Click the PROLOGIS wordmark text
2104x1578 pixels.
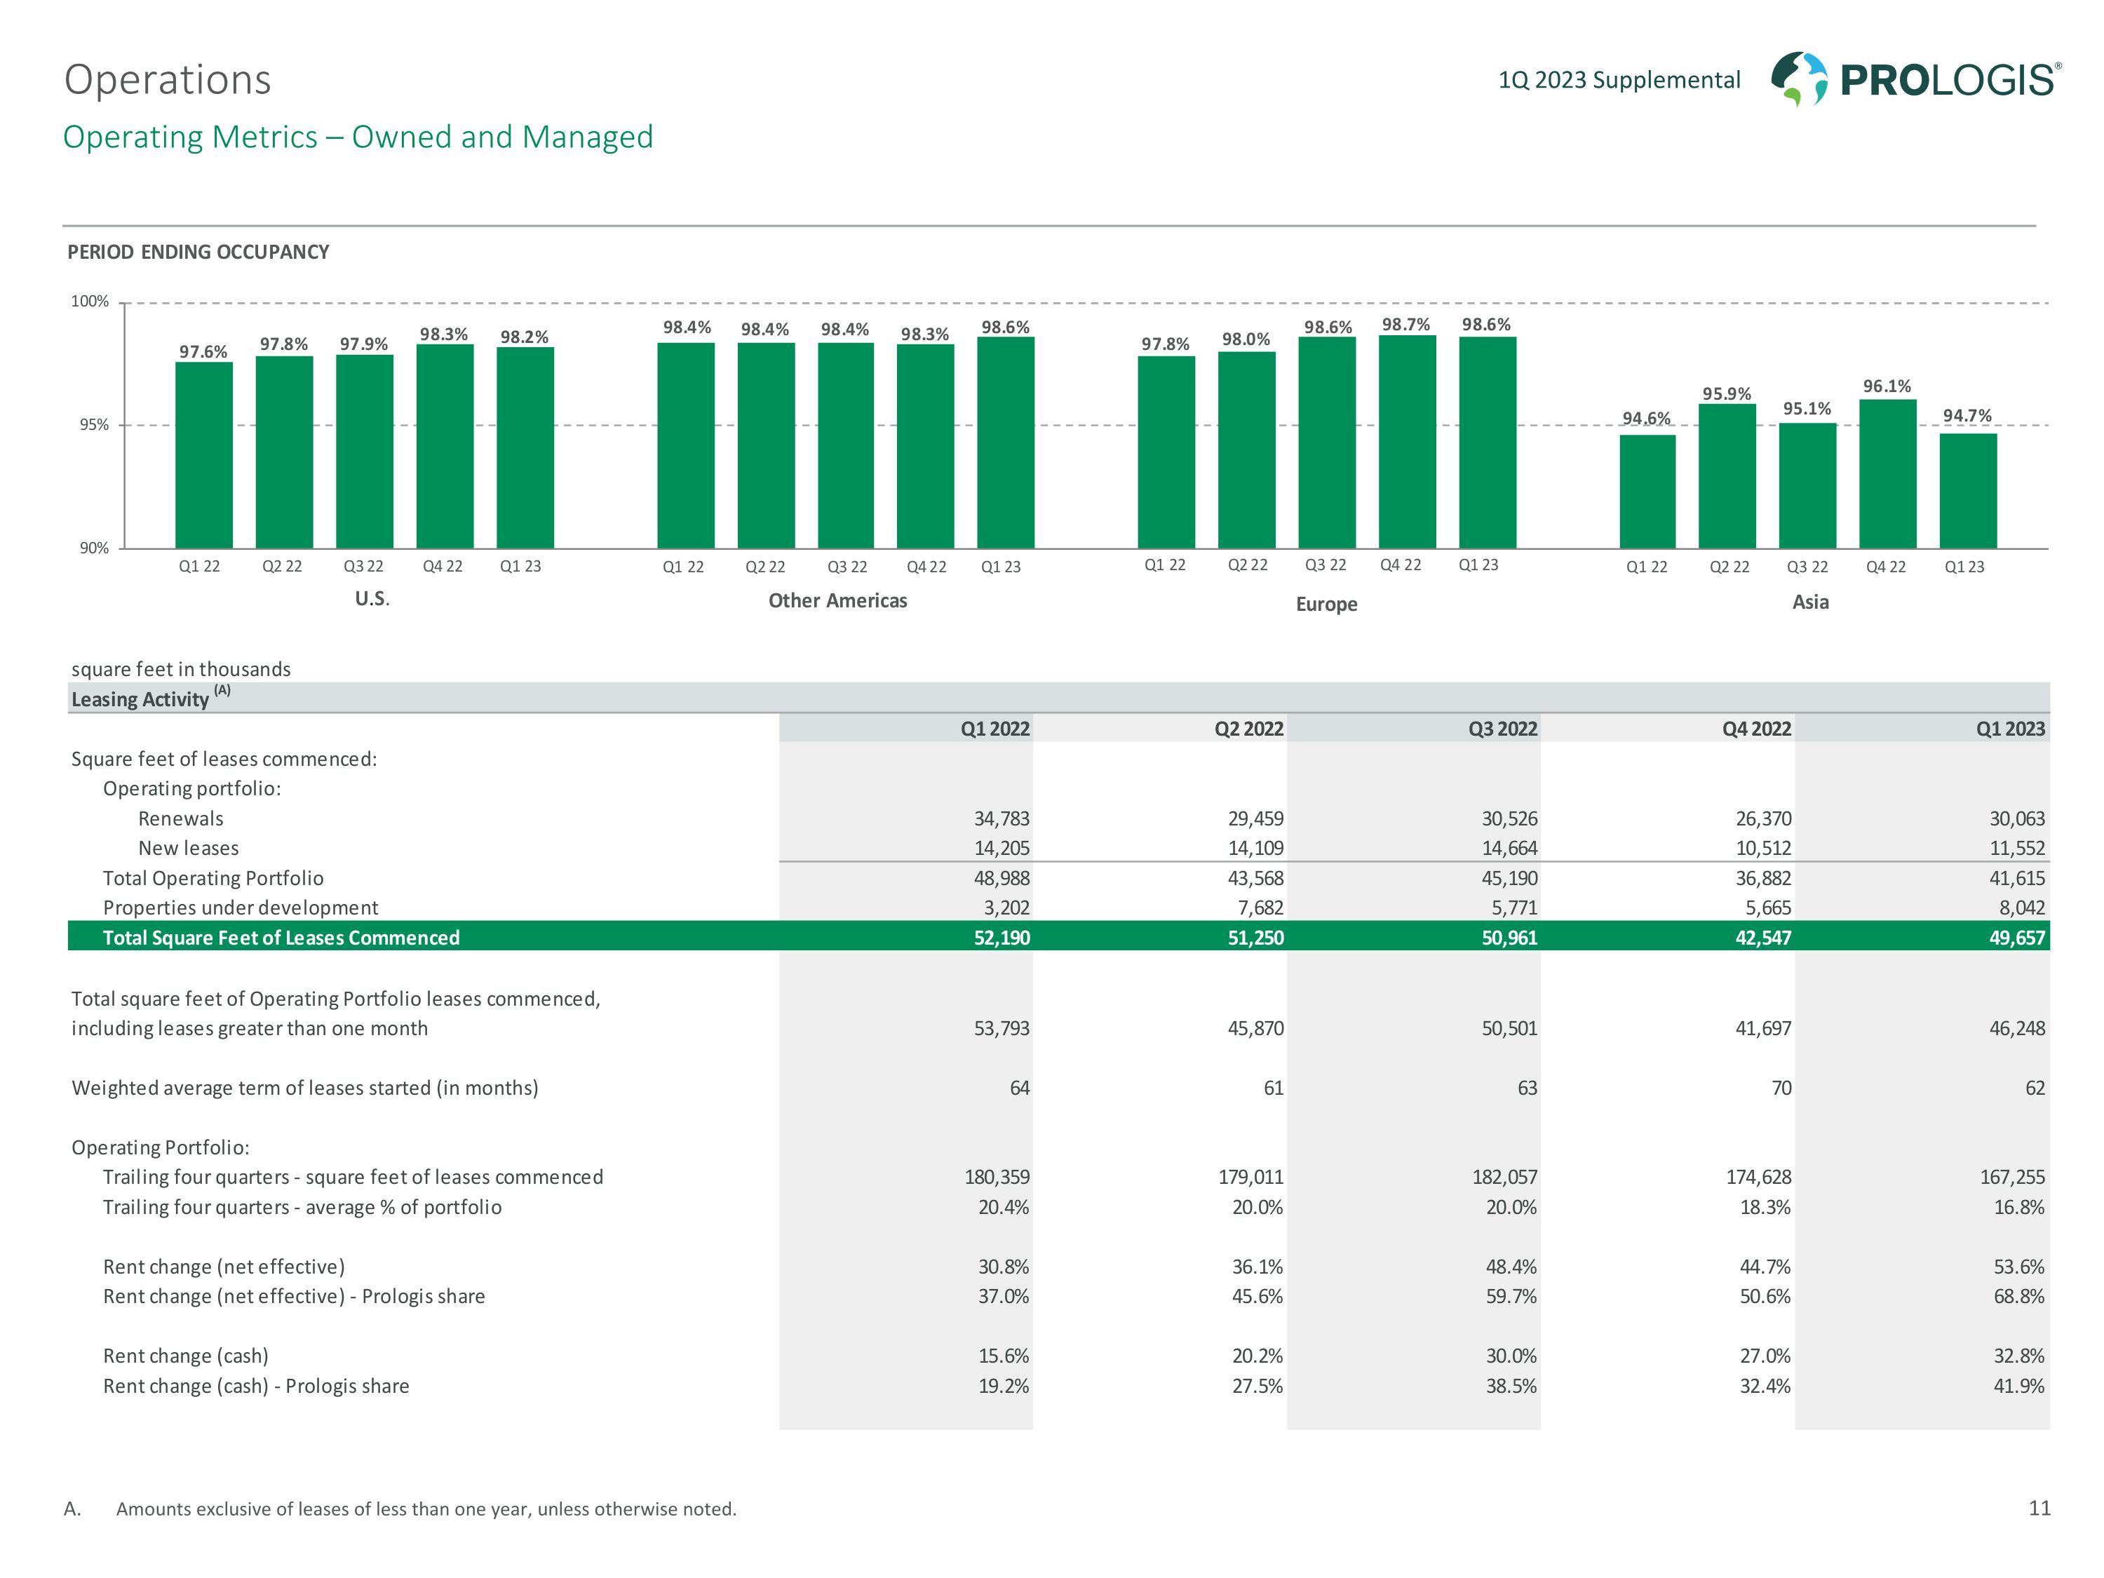pyautogui.click(x=1950, y=81)
